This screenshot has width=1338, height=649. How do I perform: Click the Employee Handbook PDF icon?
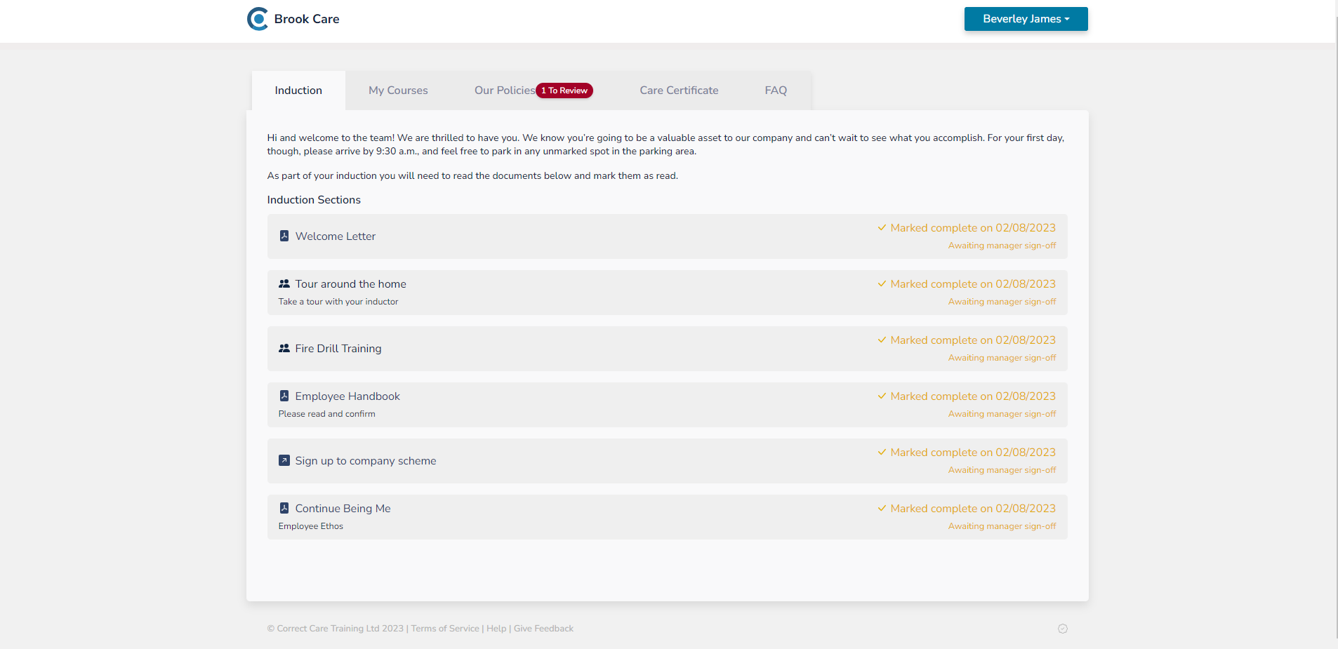tap(284, 396)
